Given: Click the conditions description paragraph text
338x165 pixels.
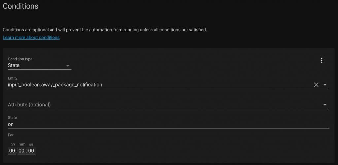Looking at the screenshot, I should pyautogui.click(x=105, y=30).
